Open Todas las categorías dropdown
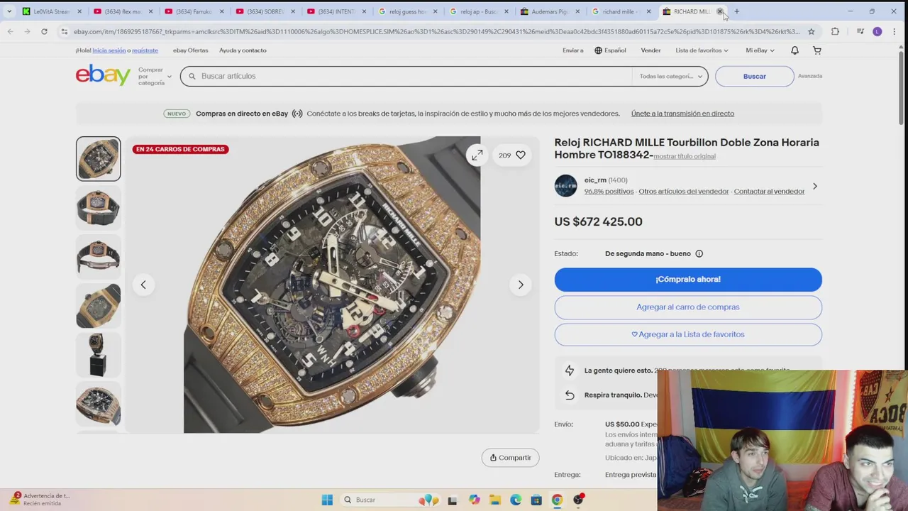This screenshot has height=511, width=908. (670, 76)
